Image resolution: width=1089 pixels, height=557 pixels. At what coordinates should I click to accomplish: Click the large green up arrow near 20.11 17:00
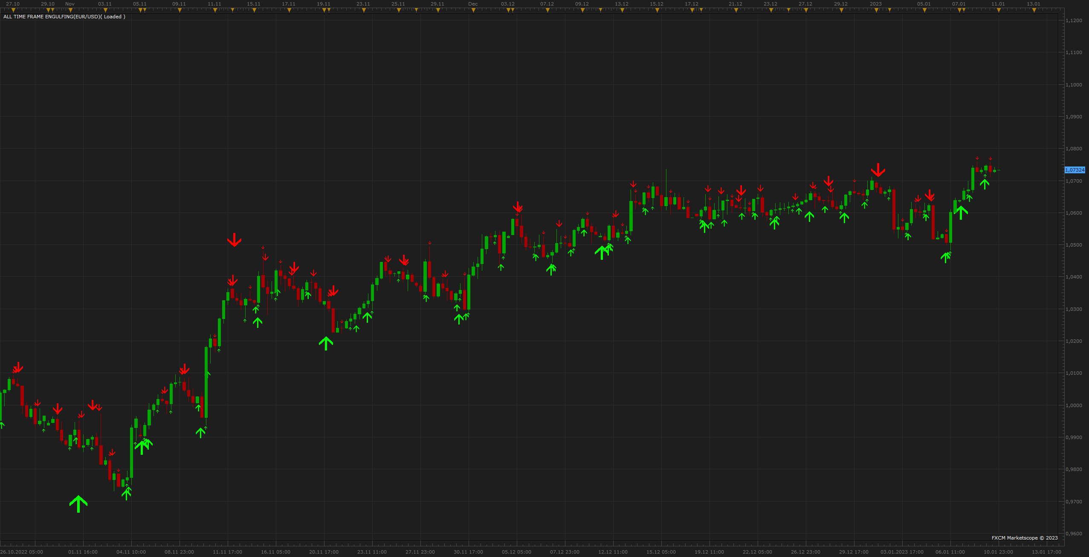pyautogui.click(x=326, y=343)
